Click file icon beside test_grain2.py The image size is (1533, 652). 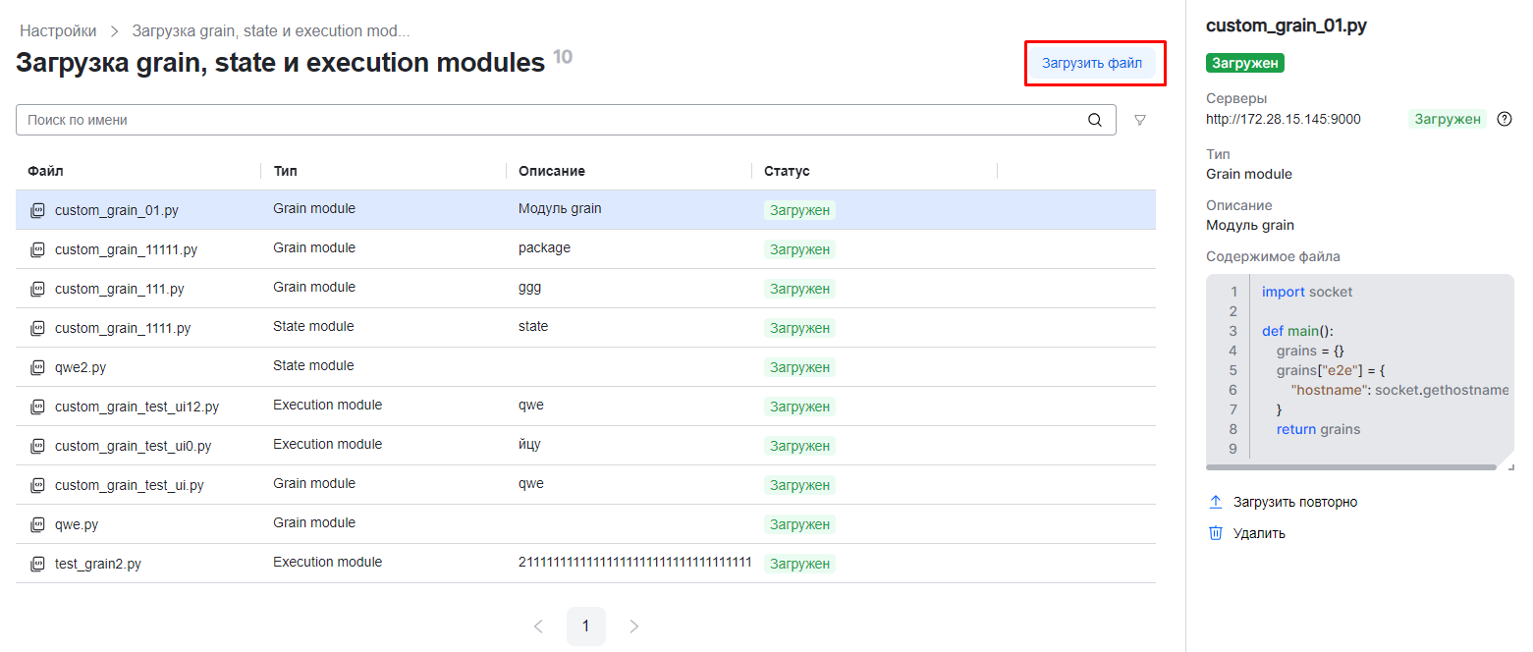point(37,564)
